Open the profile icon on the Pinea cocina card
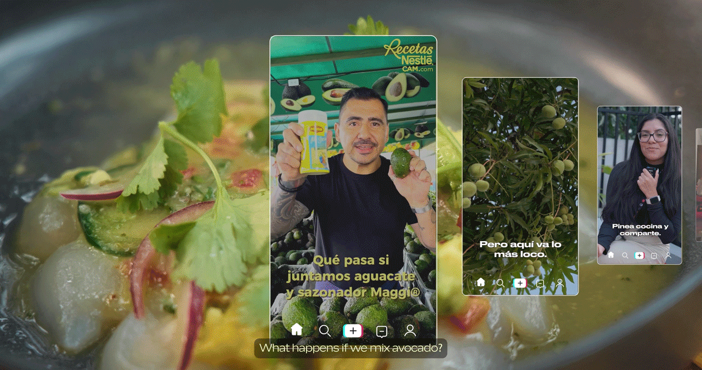This screenshot has height=370, width=702. click(x=668, y=255)
